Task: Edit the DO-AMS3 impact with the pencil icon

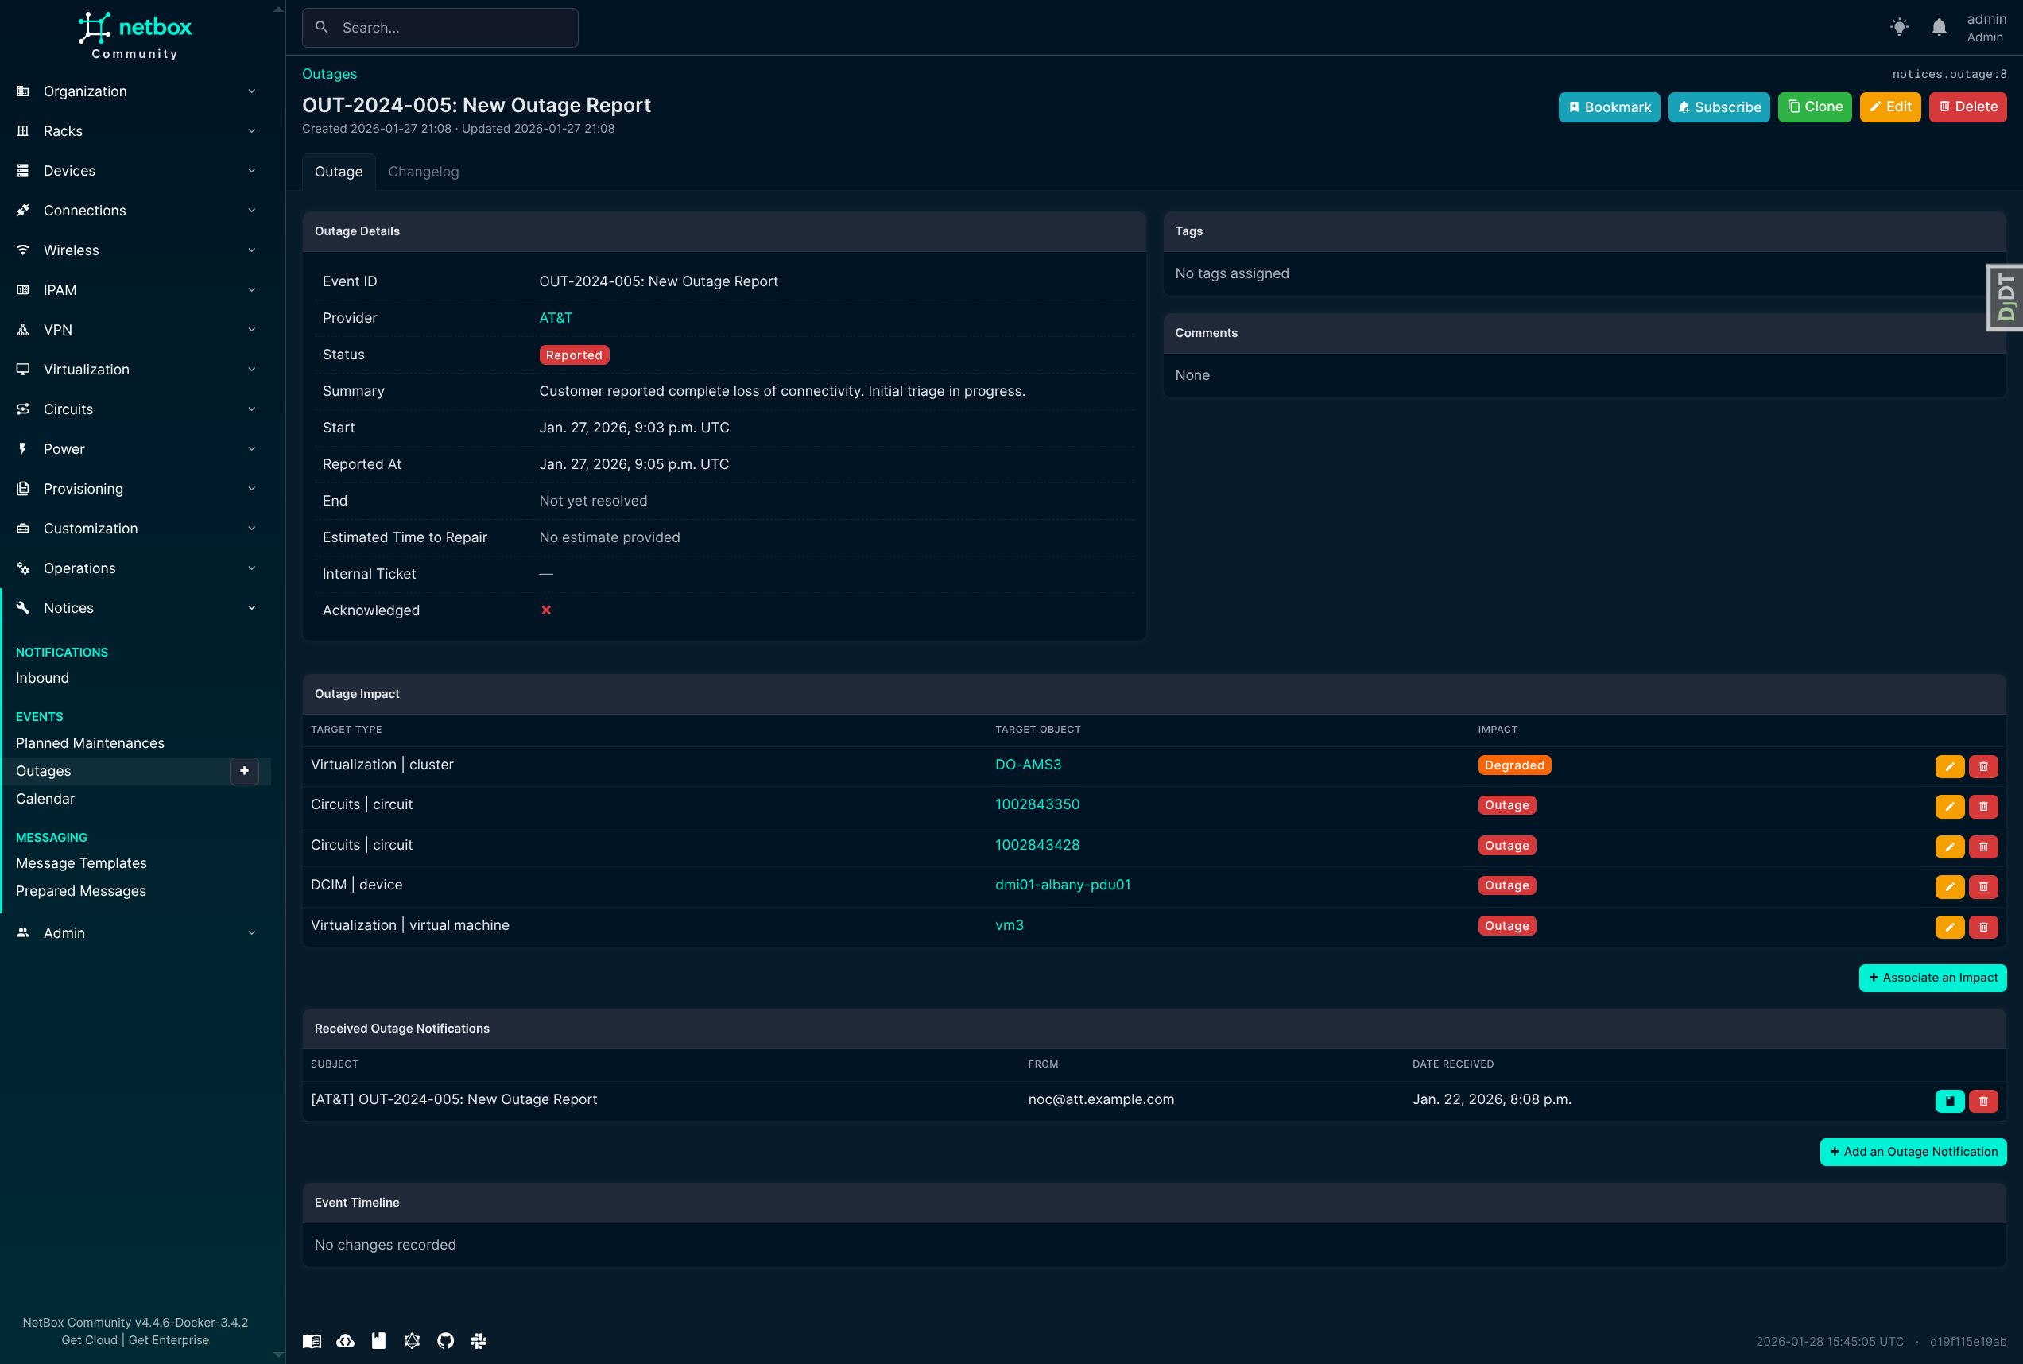Action: (x=1949, y=766)
